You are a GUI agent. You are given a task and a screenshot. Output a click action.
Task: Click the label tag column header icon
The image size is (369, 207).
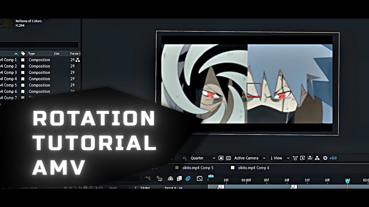23,54
